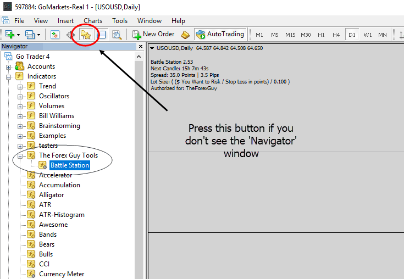Screen dimensions: 404x279
Task: Toggle the Terminal window icon
Action: (x=102, y=35)
